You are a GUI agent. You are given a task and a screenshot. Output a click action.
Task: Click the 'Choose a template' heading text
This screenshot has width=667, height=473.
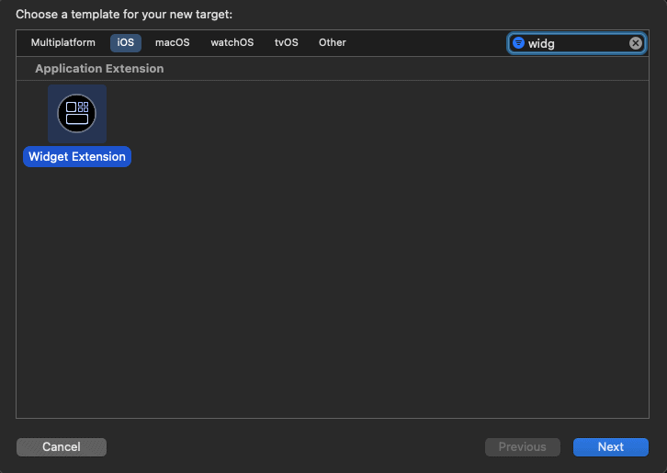pos(123,15)
